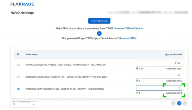Click the Scrip Name column header
The height and width of the screenshot is (110, 192).
coord(31,54)
